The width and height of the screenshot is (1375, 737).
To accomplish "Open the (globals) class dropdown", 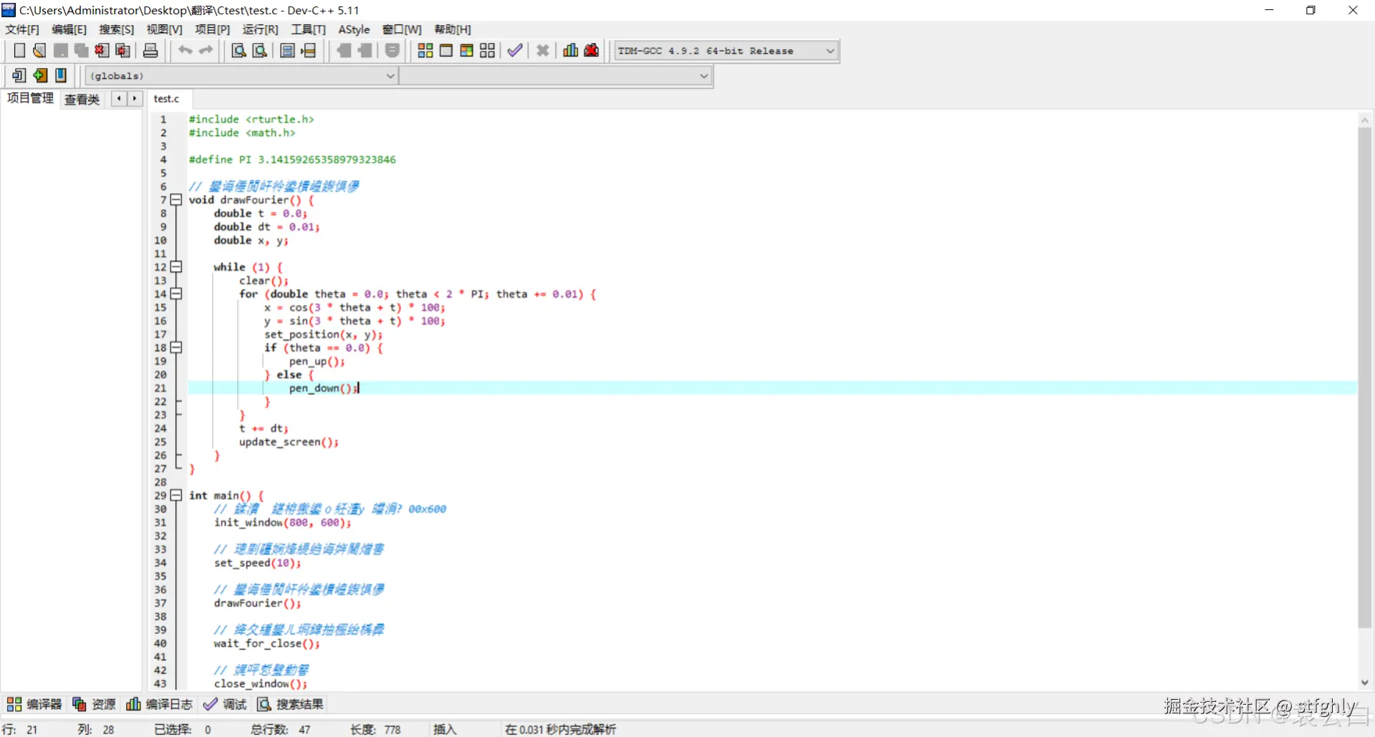I will pos(241,76).
